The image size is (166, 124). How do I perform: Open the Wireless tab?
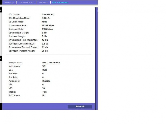43,2
